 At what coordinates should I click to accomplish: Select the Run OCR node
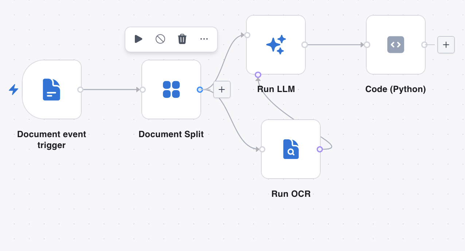tap(291, 149)
